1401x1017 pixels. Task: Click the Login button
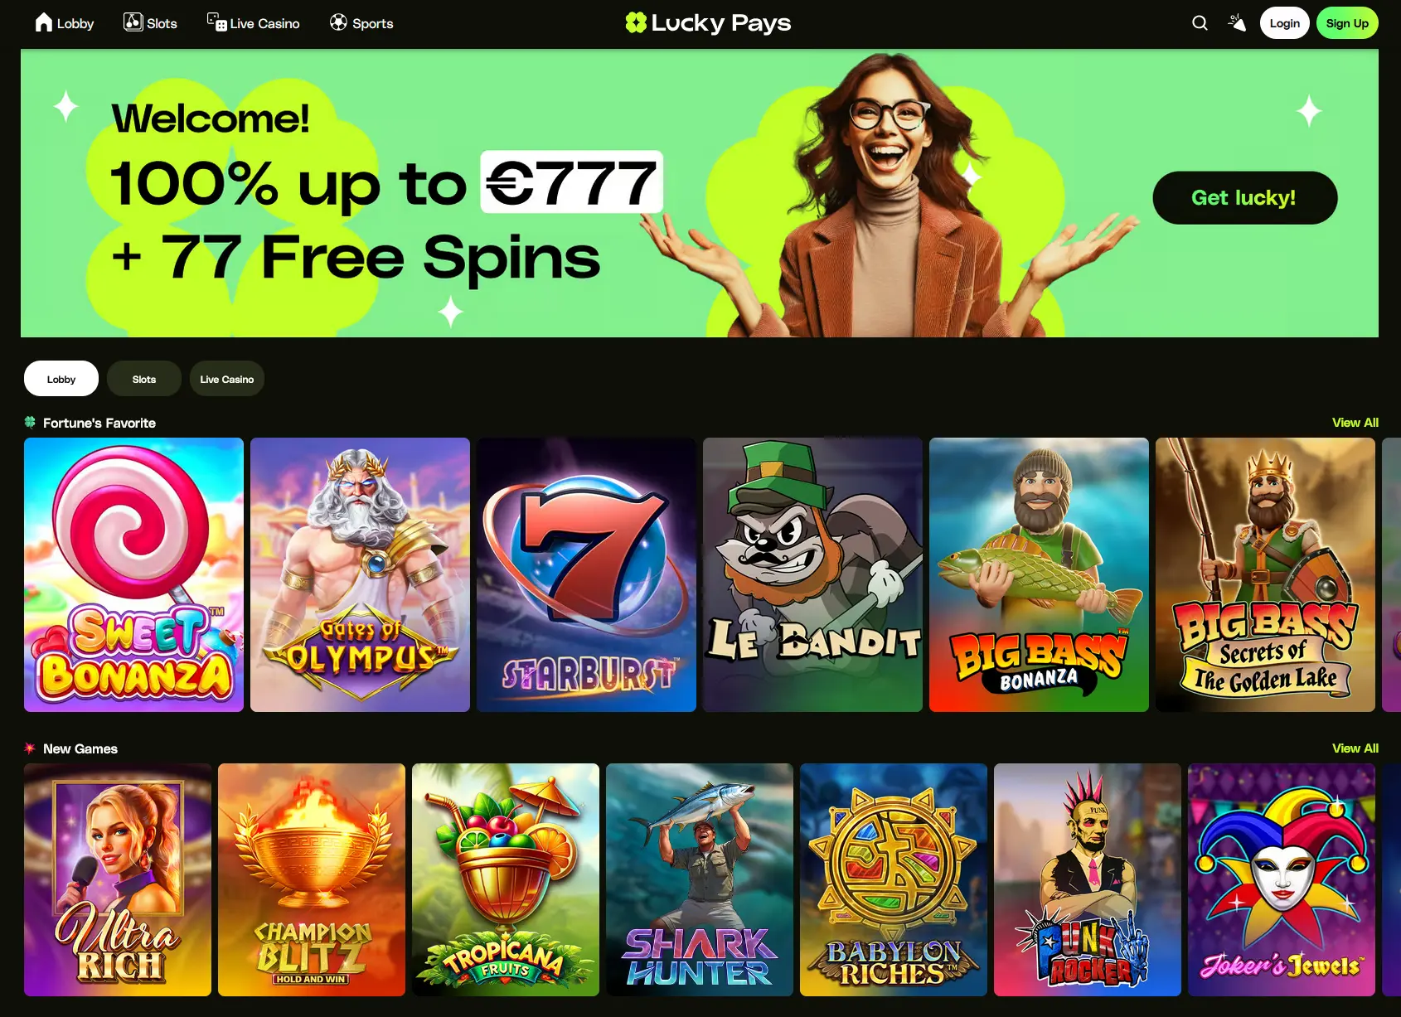pos(1284,23)
